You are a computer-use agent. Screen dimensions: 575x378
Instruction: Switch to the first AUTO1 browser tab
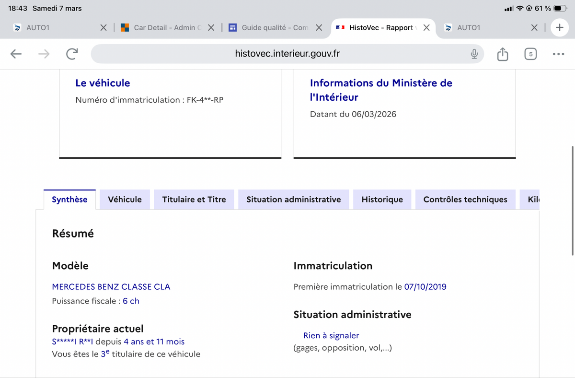(x=53, y=28)
